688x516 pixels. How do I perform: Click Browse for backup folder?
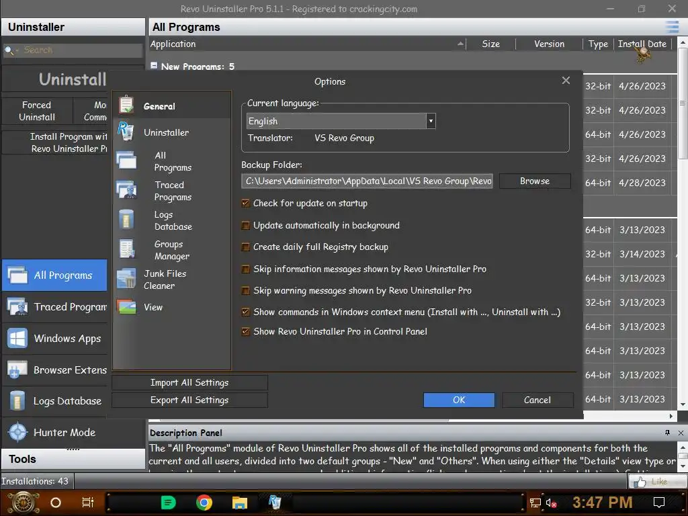tap(535, 181)
